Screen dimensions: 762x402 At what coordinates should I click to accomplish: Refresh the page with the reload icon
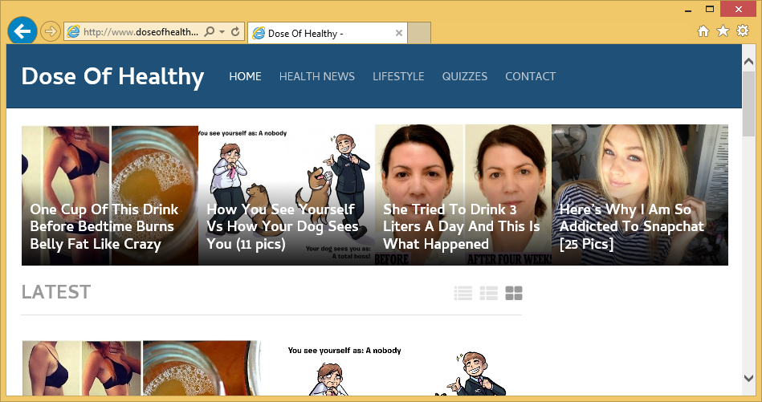coord(236,32)
